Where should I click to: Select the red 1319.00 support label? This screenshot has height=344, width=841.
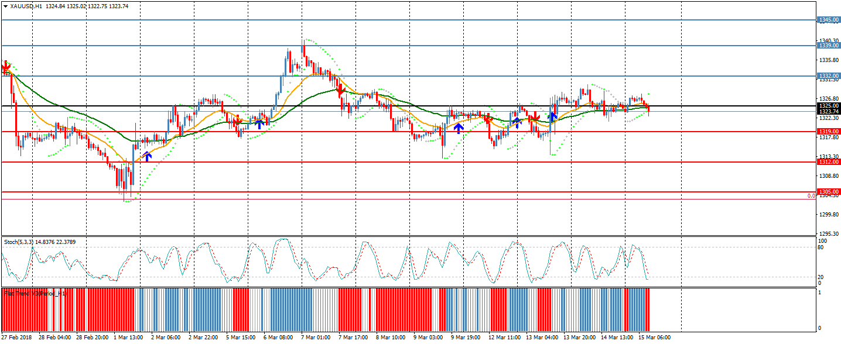[829, 132]
